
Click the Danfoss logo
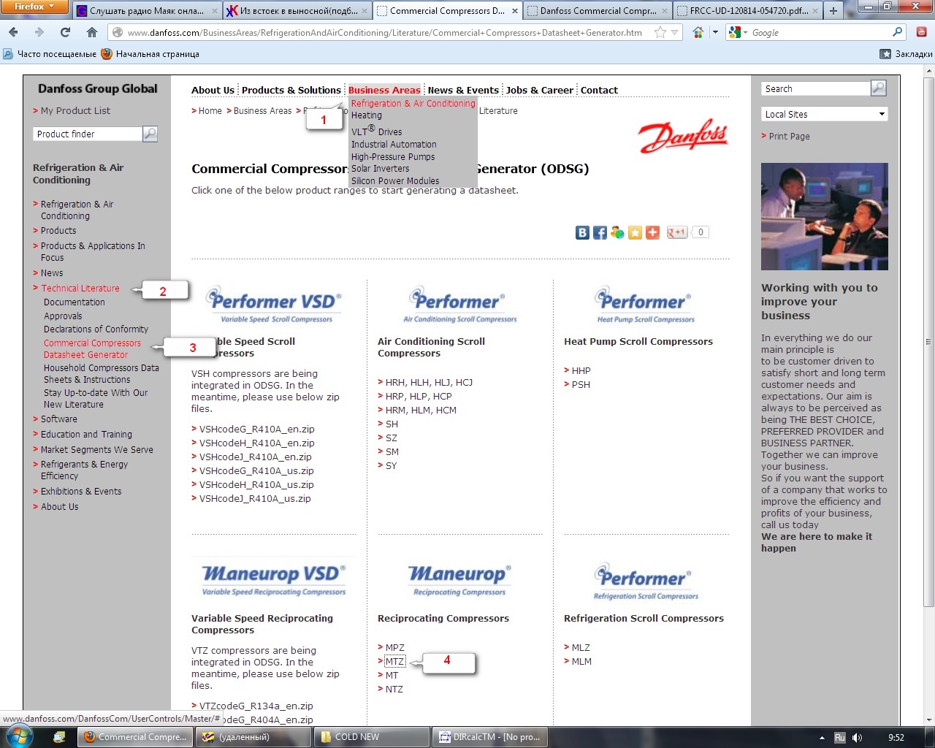click(683, 136)
